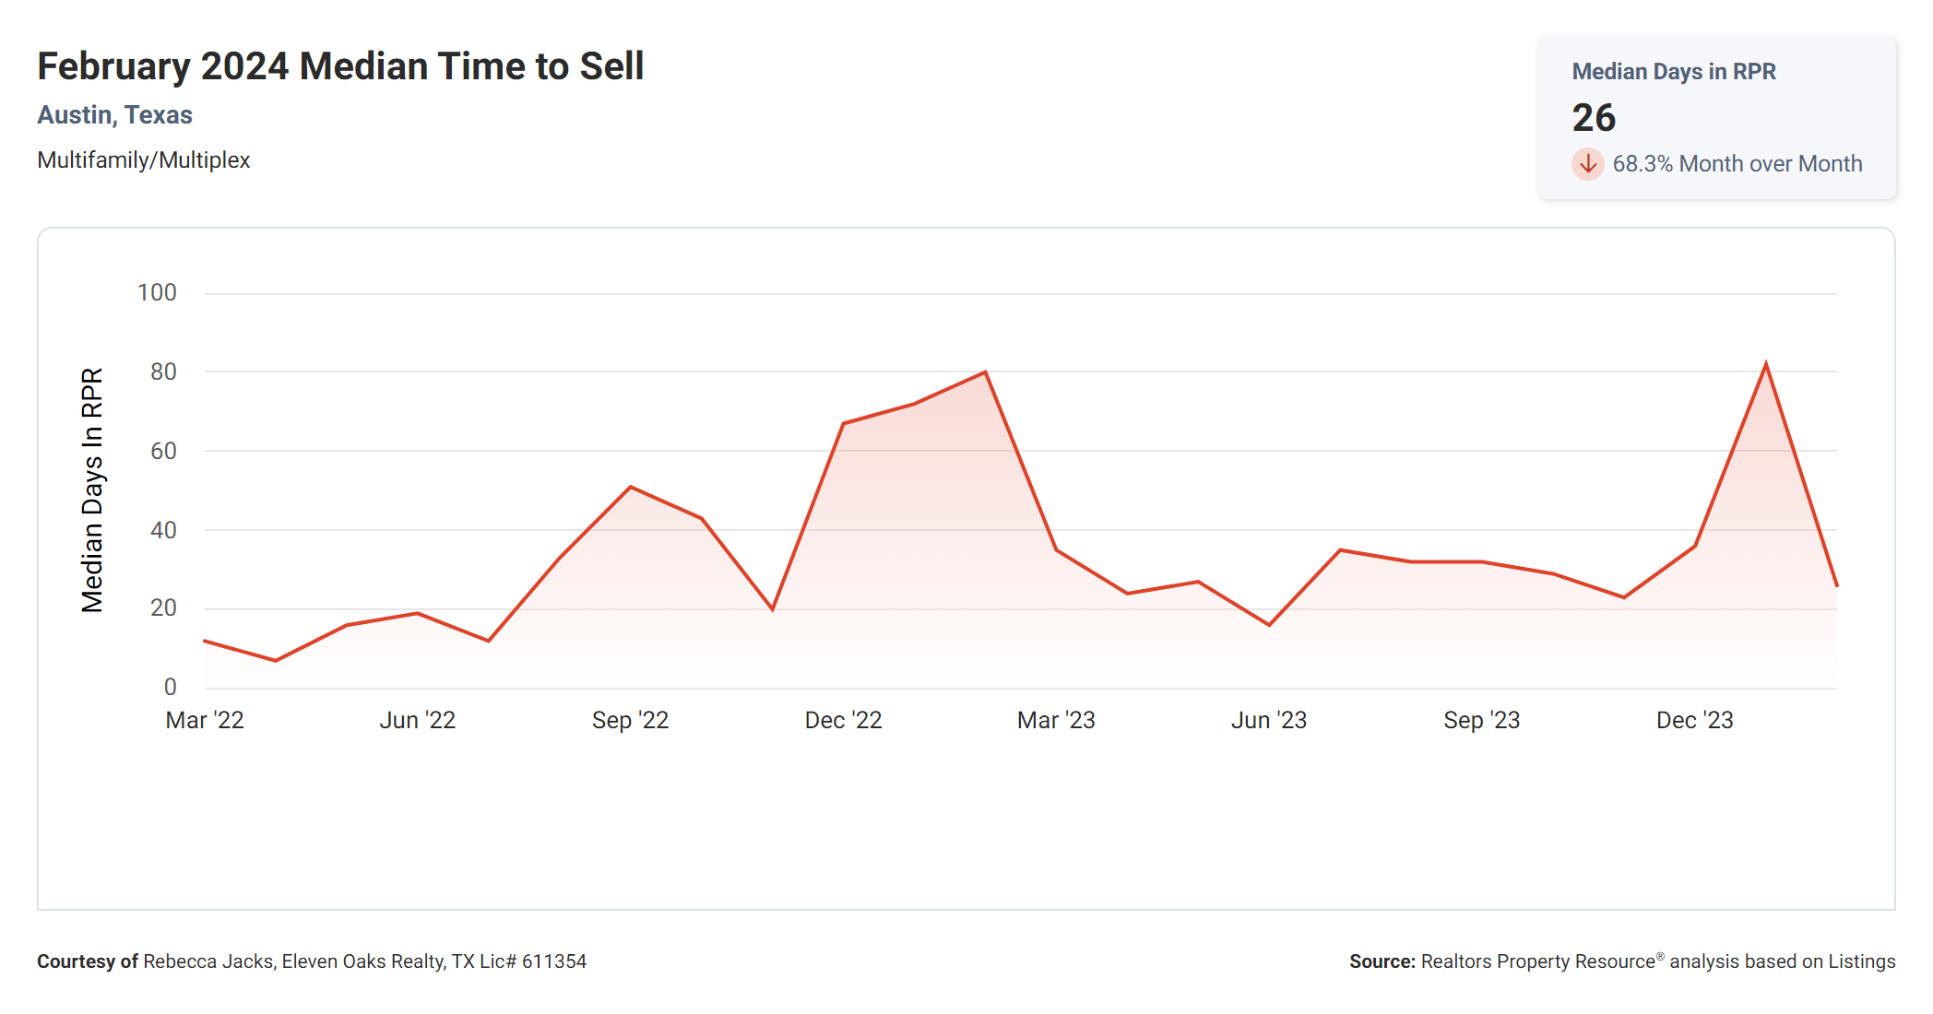This screenshot has height=1014, width=1933.
Task: Click the Dec '23 x-axis label
Action: (1694, 720)
